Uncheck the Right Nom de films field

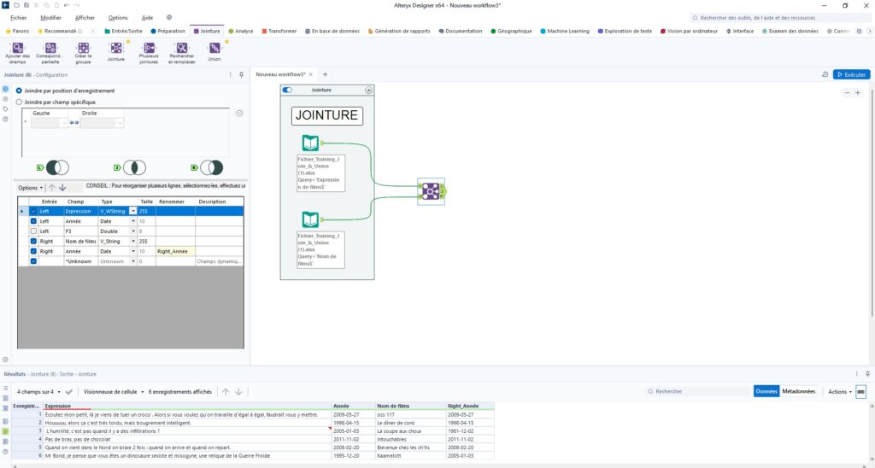click(33, 242)
